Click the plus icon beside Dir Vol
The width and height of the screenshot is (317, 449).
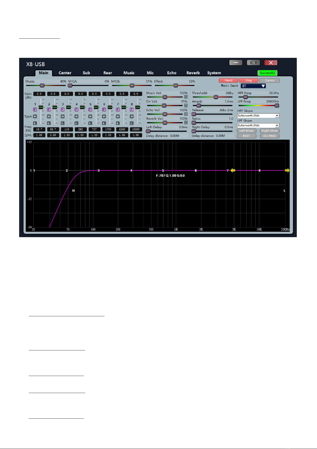click(186, 106)
